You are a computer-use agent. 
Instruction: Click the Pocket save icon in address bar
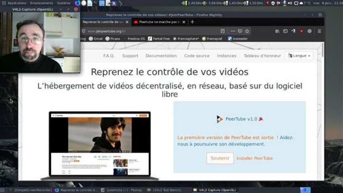point(240,31)
